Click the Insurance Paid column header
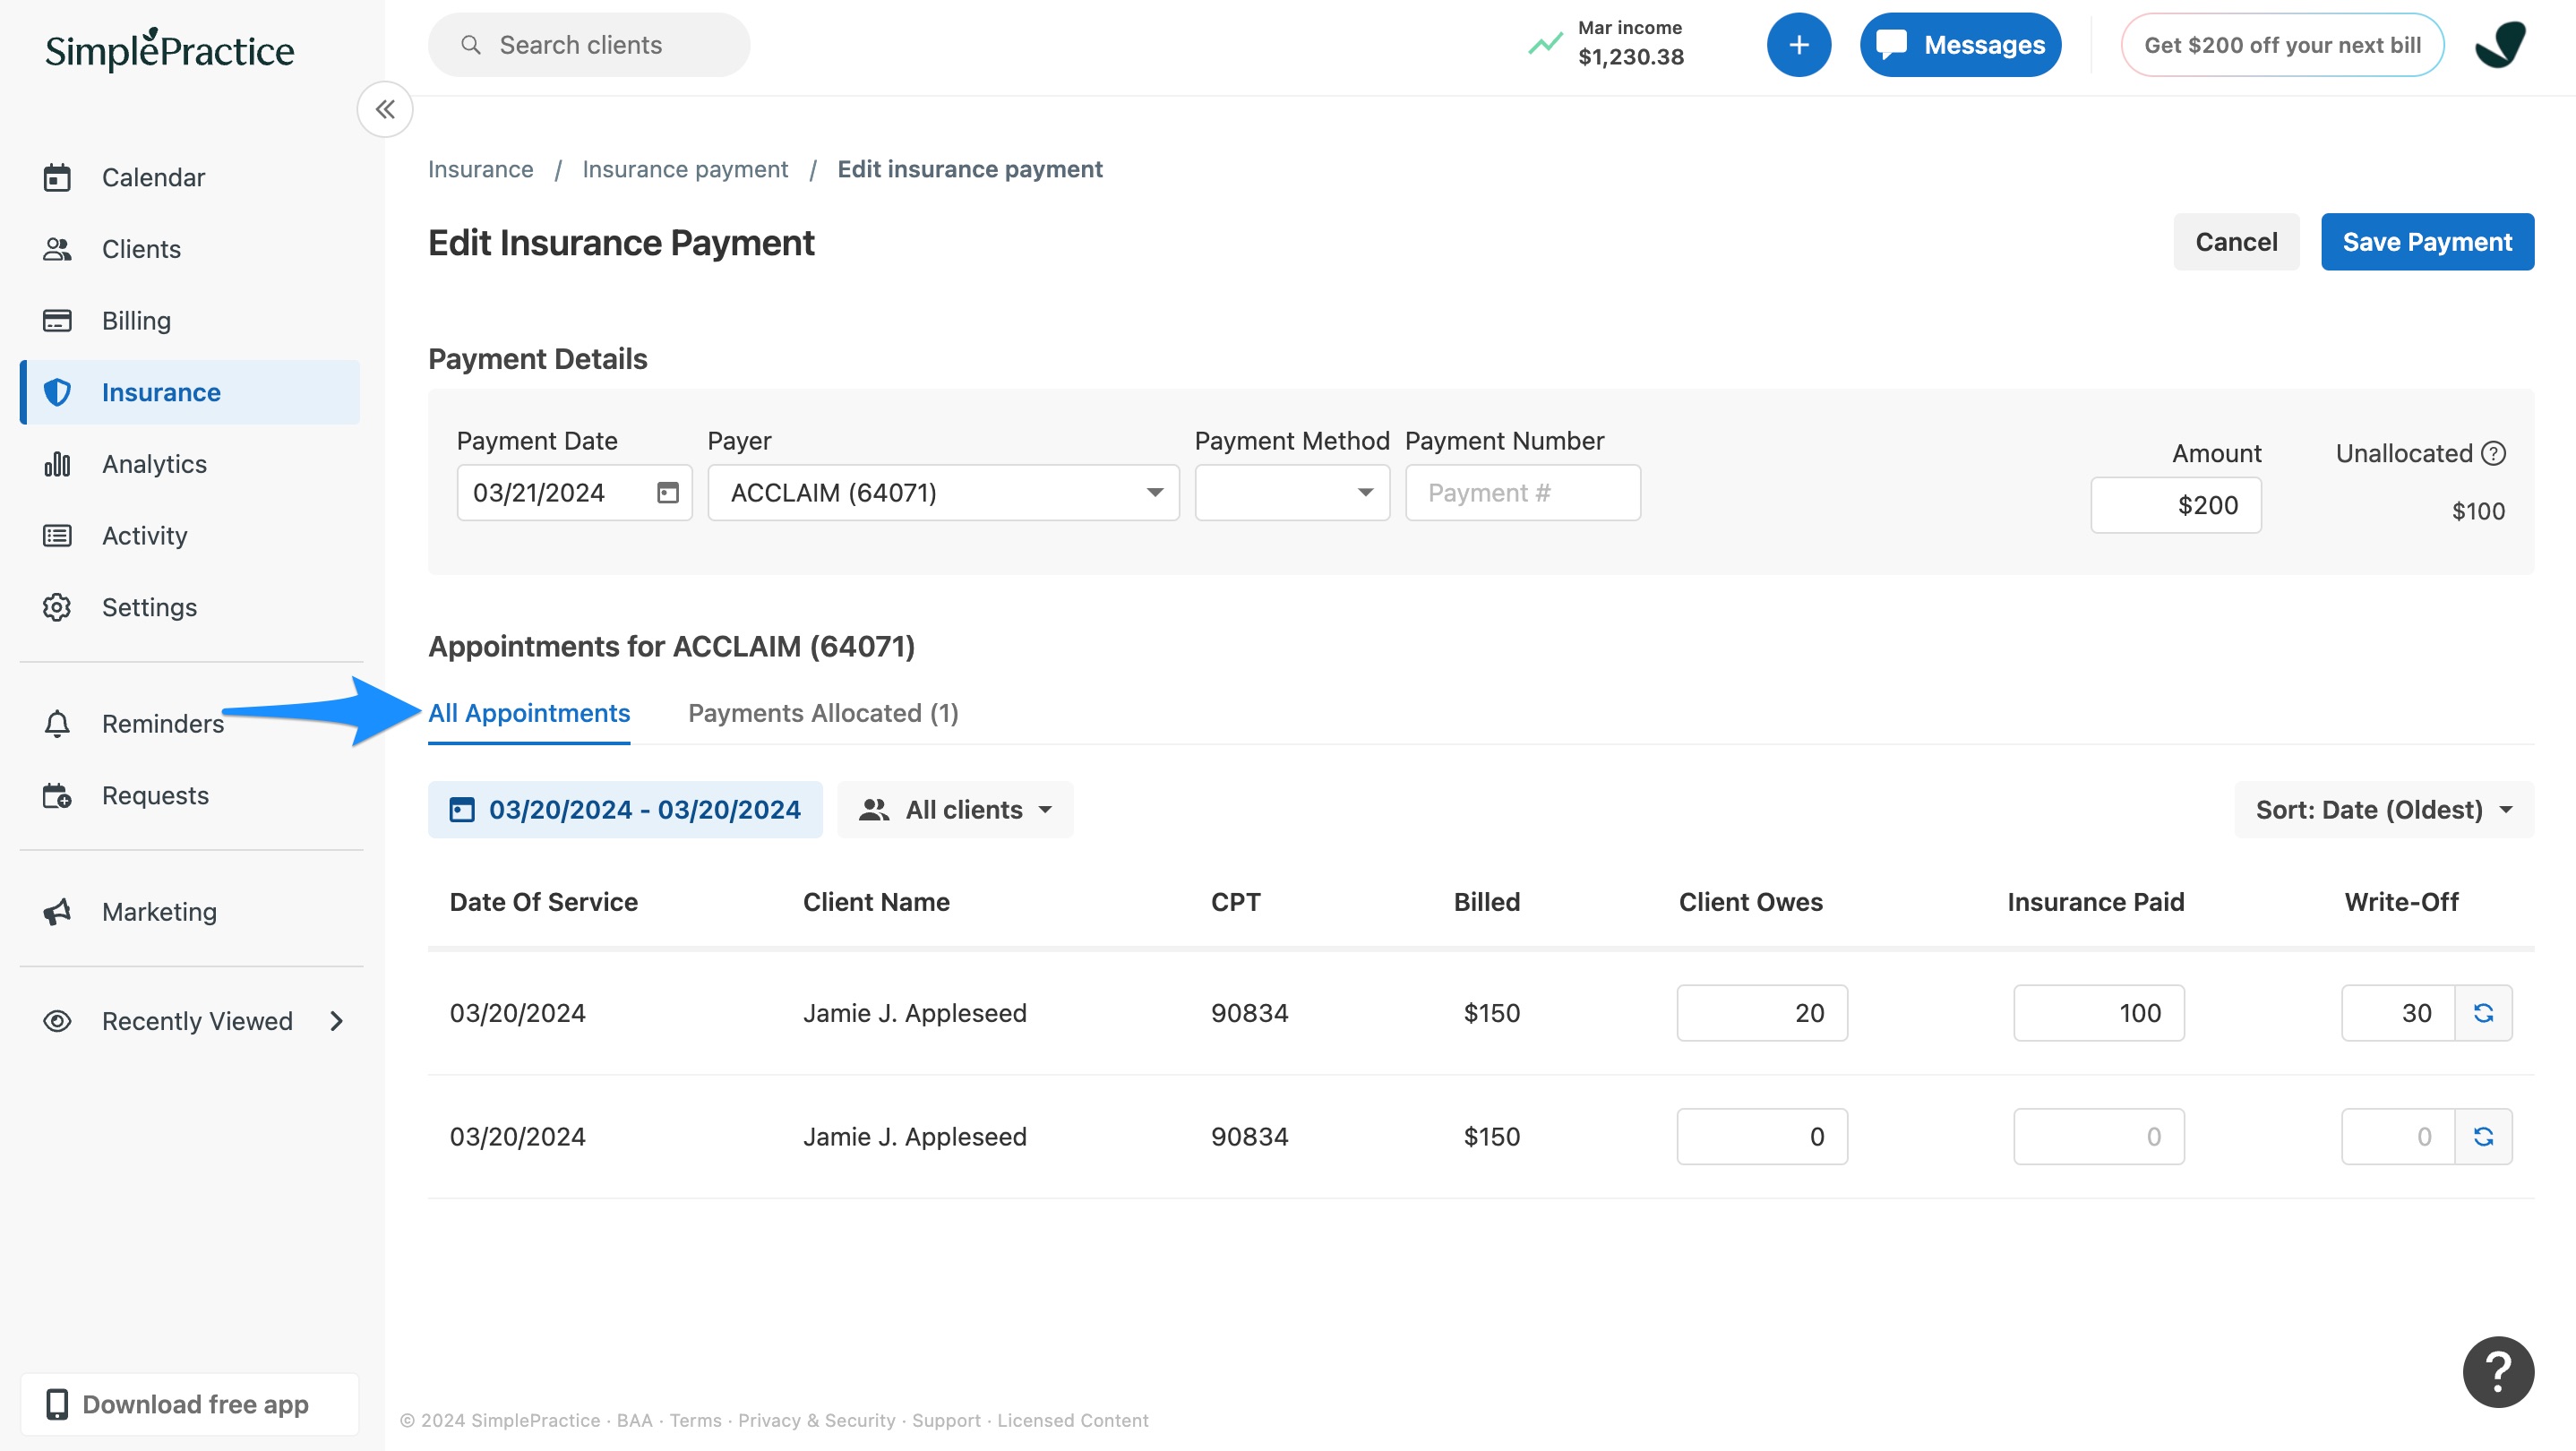 tap(2095, 901)
